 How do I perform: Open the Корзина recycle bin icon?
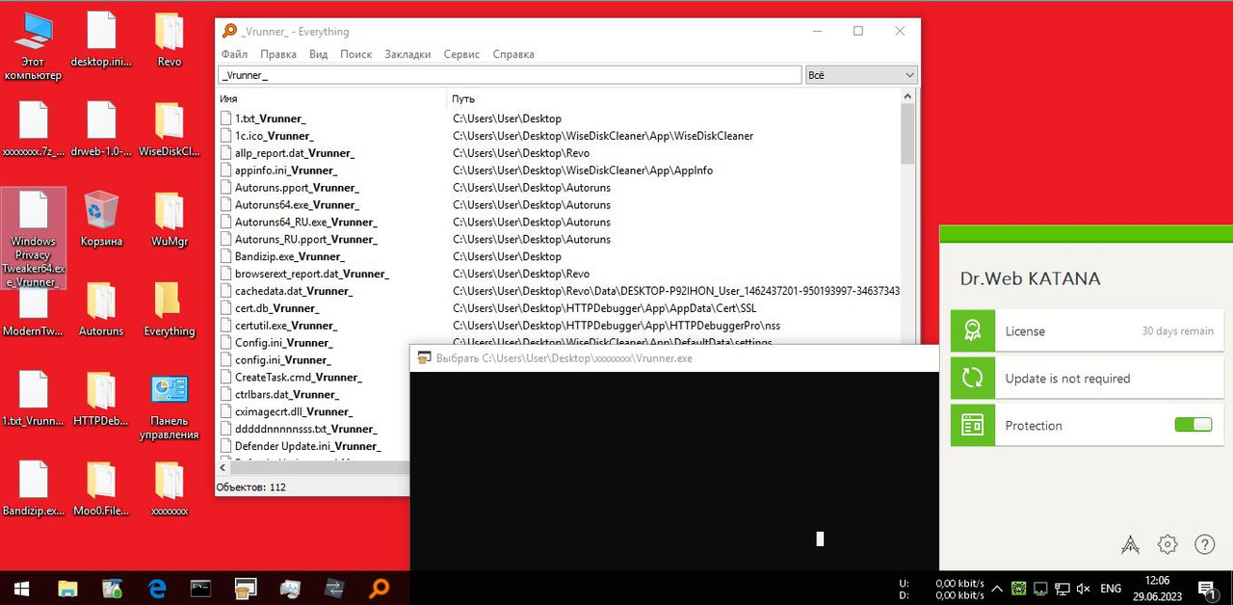101,219
